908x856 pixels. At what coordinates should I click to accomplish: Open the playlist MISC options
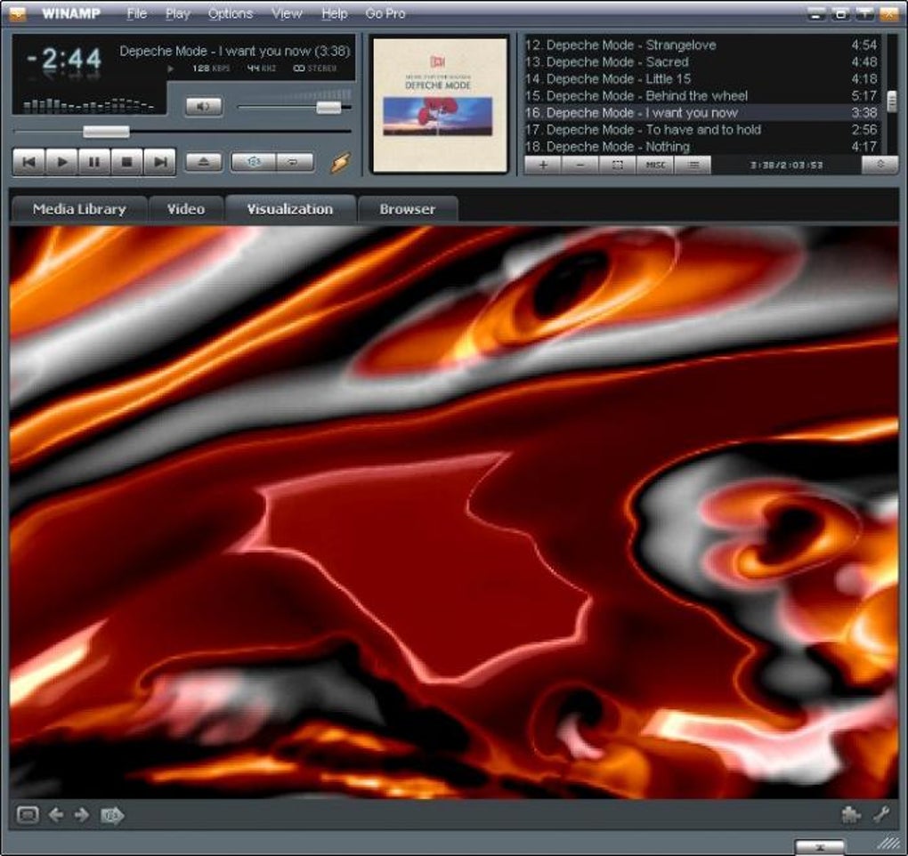coord(655,165)
